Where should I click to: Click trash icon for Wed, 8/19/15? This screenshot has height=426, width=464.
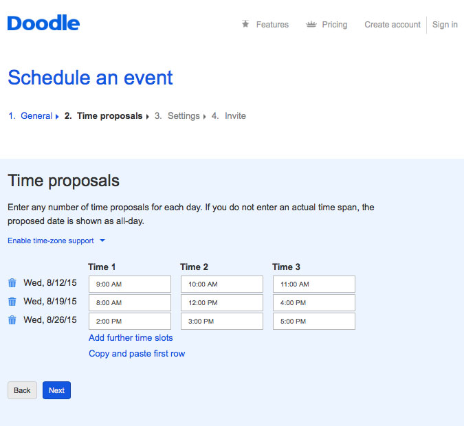(x=12, y=302)
